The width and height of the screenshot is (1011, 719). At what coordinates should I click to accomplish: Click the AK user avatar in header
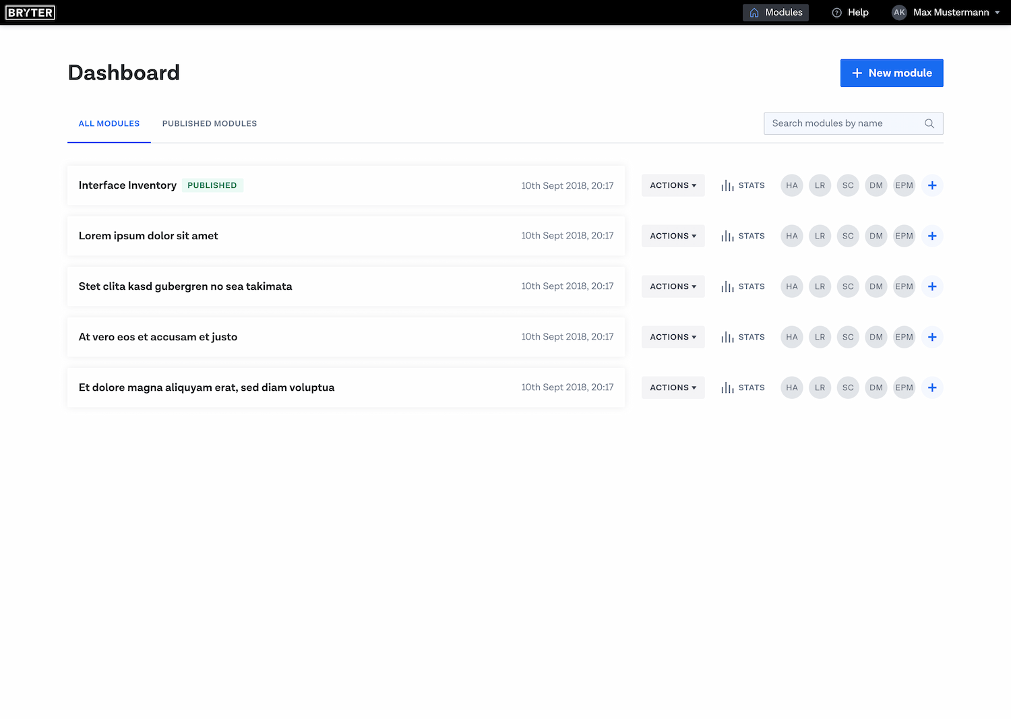point(899,13)
